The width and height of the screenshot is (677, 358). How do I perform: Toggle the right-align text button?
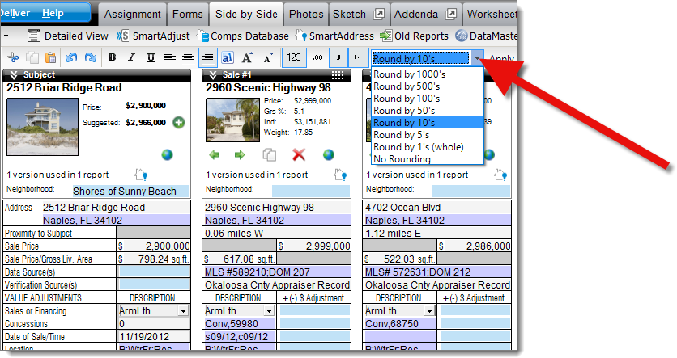(x=207, y=57)
